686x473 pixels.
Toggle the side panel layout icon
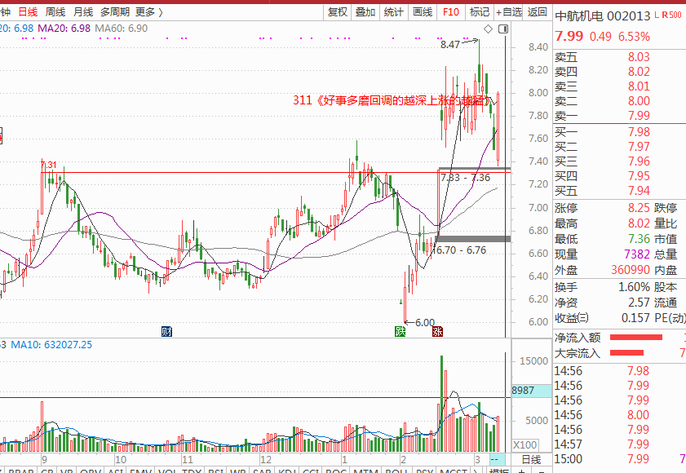[x=503, y=29]
